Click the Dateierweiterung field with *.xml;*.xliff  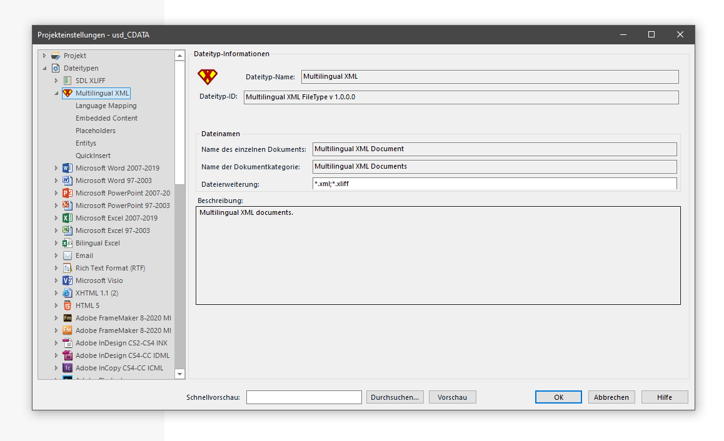pos(495,184)
